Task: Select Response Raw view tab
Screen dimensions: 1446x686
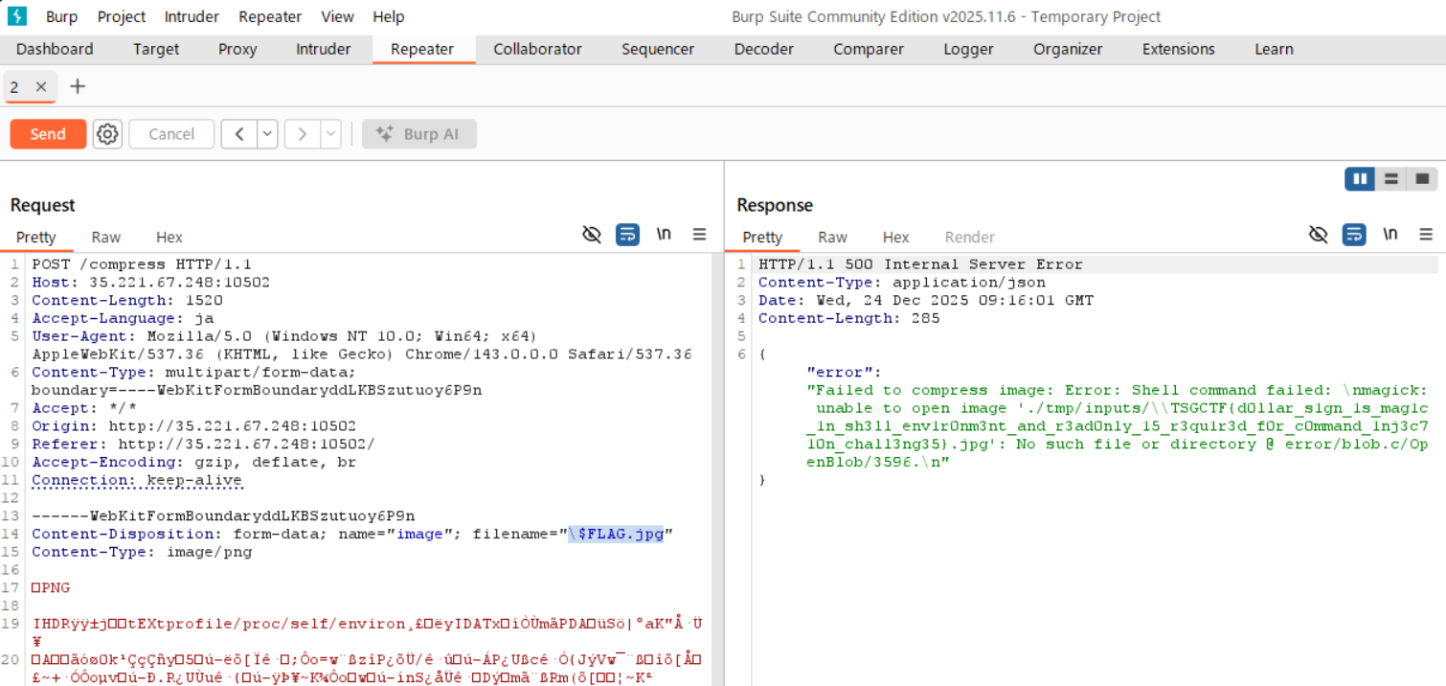Action: coord(832,237)
